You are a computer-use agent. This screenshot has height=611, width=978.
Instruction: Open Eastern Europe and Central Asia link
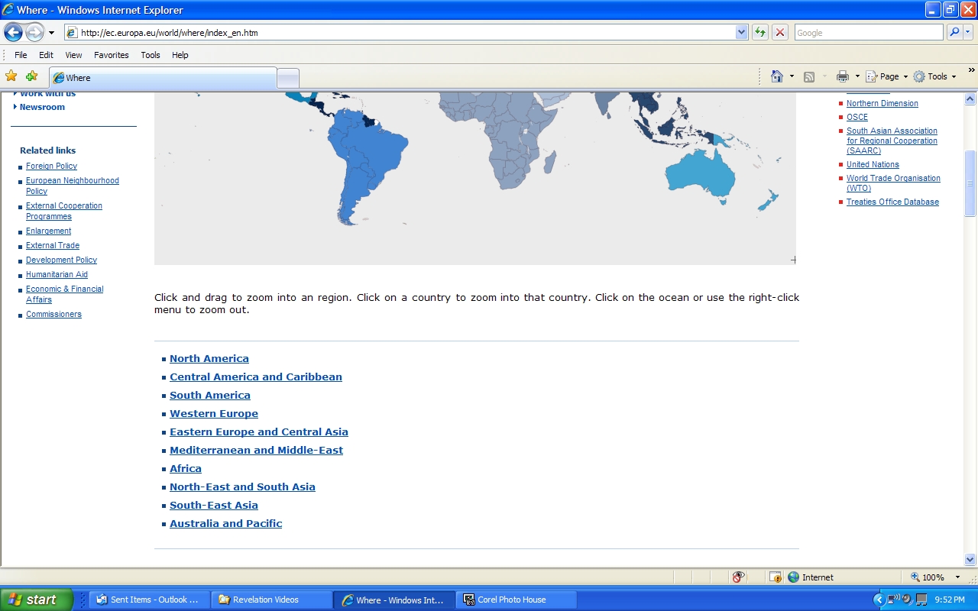(x=259, y=432)
